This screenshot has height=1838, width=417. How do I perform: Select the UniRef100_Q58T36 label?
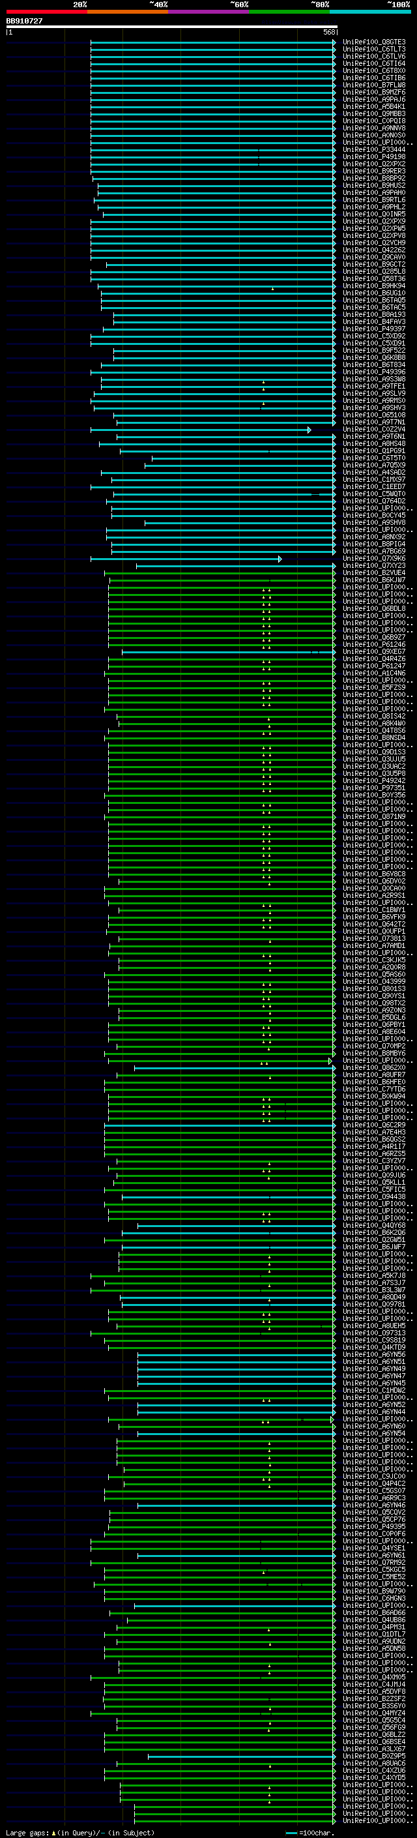pos(374,279)
